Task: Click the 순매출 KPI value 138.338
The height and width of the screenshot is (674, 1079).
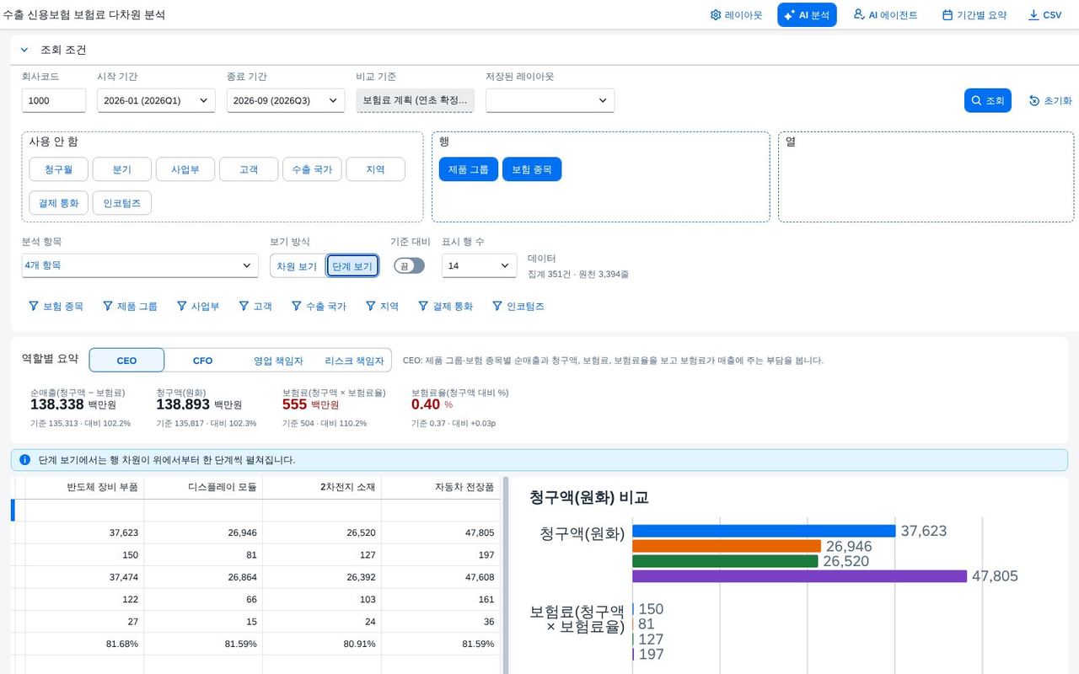Action: point(56,404)
